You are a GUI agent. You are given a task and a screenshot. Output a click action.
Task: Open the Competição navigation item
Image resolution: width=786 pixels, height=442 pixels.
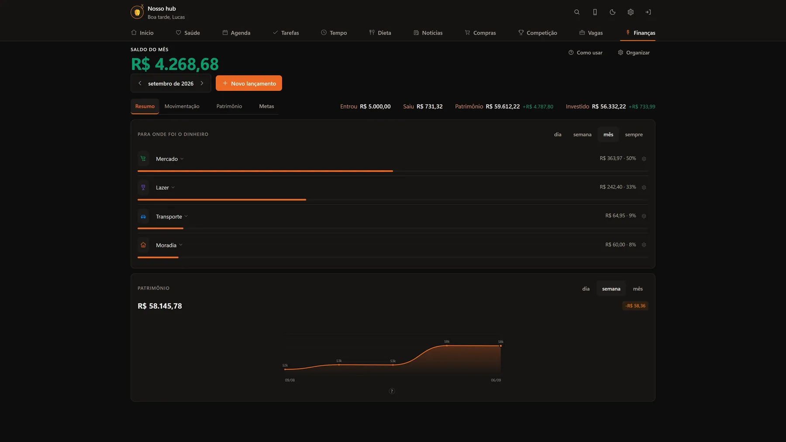pyautogui.click(x=538, y=33)
